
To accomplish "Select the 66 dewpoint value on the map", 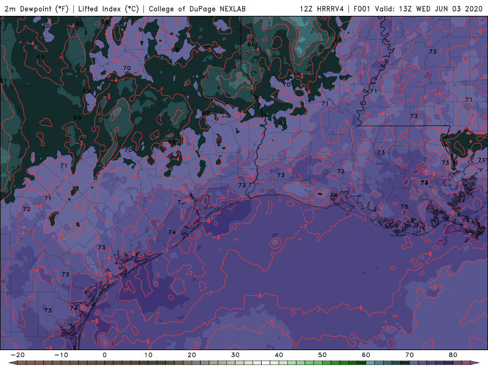I will pyautogui.click(x=251, y=45).
